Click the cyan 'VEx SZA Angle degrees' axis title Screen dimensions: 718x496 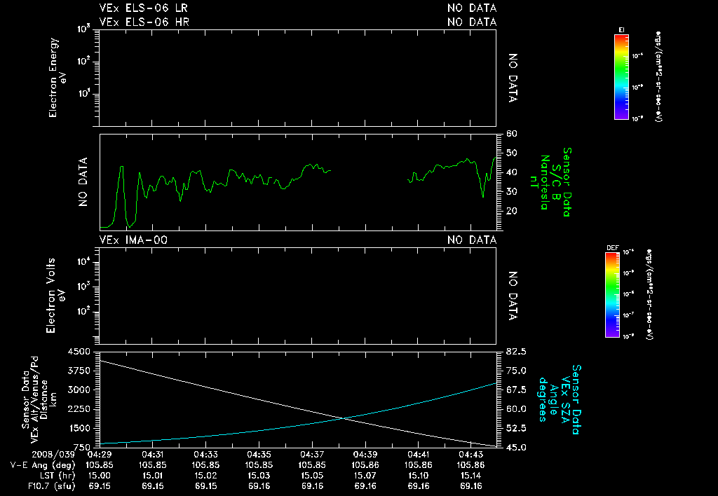pyautogui.click(x=554, y=399)
